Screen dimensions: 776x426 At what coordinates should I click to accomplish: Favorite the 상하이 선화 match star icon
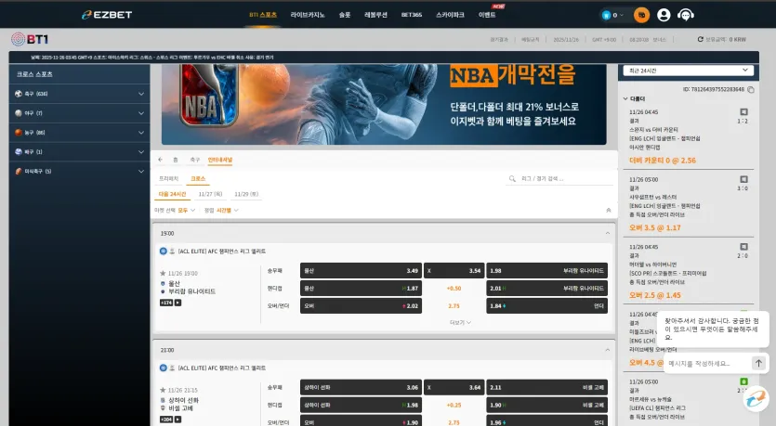tap(163, 390)
